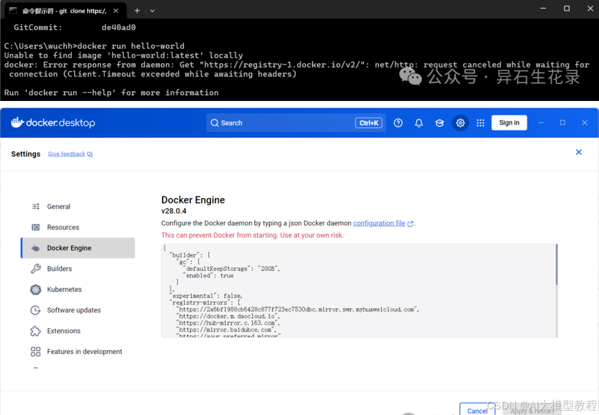Image resolution: width=599 pixels, height=415 pixels.
Task: Click inside the daemon JSON editor
Action: click(359, 291)
